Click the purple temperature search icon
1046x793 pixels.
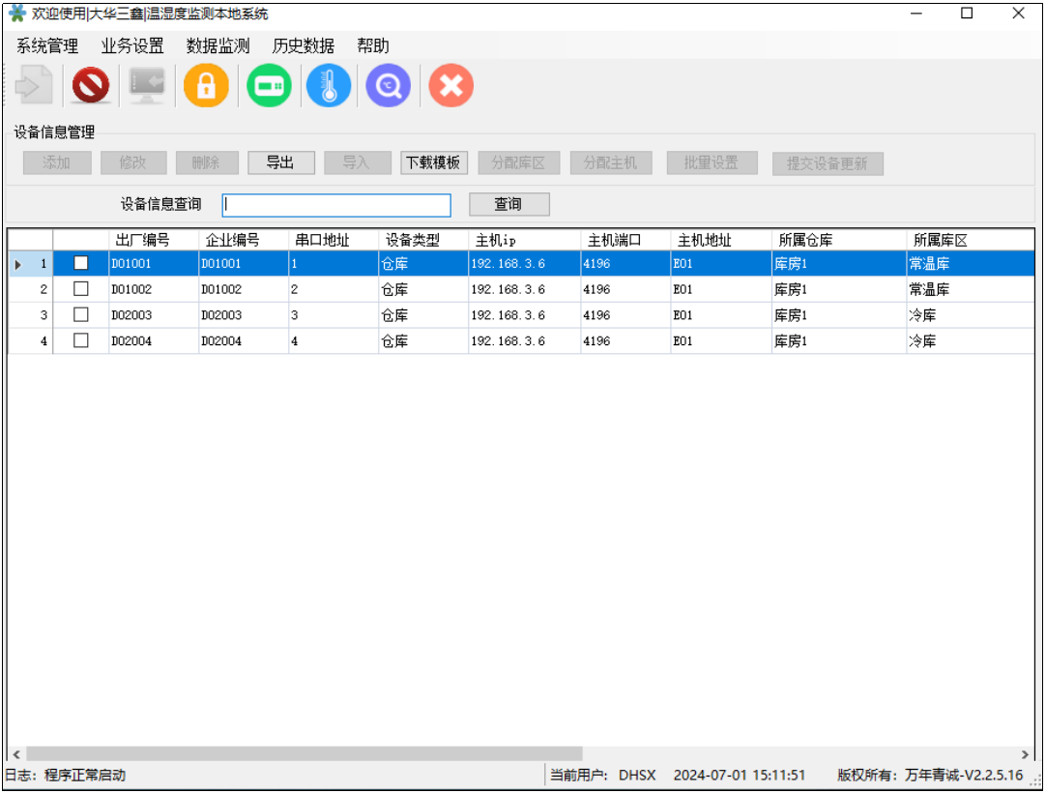click(389, 86)
